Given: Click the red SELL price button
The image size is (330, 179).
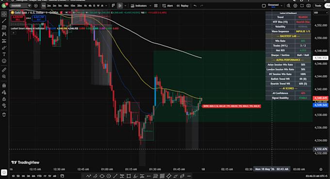Looking at the screenshot, I should click(17, 18).
